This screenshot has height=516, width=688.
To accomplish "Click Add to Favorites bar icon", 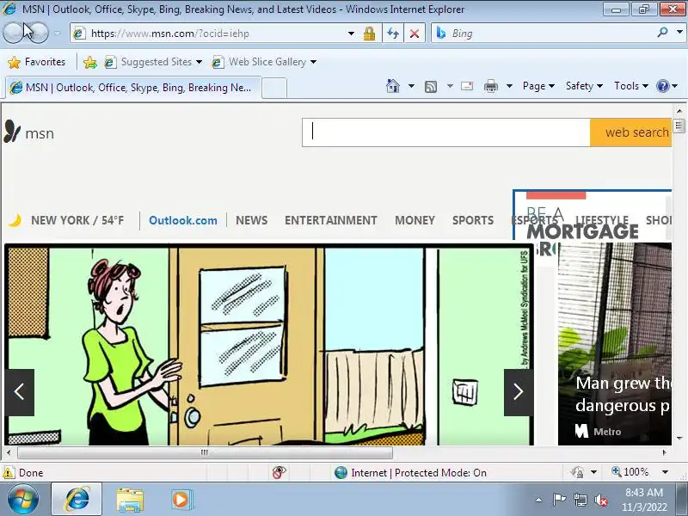I will [x=90, y=62].
